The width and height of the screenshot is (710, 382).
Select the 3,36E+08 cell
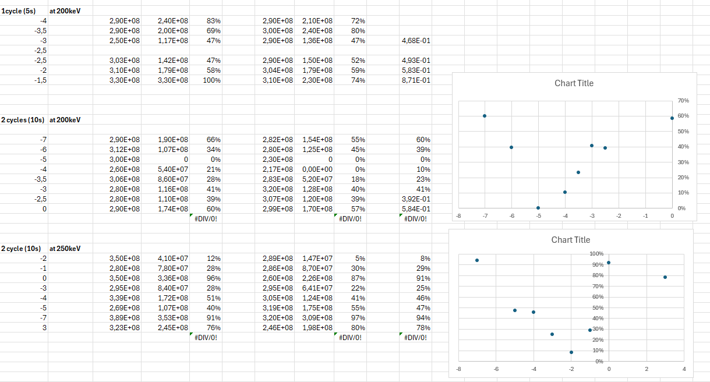[165, 278]
